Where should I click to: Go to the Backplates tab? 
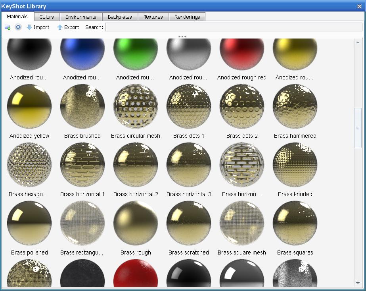pos(120,17)
